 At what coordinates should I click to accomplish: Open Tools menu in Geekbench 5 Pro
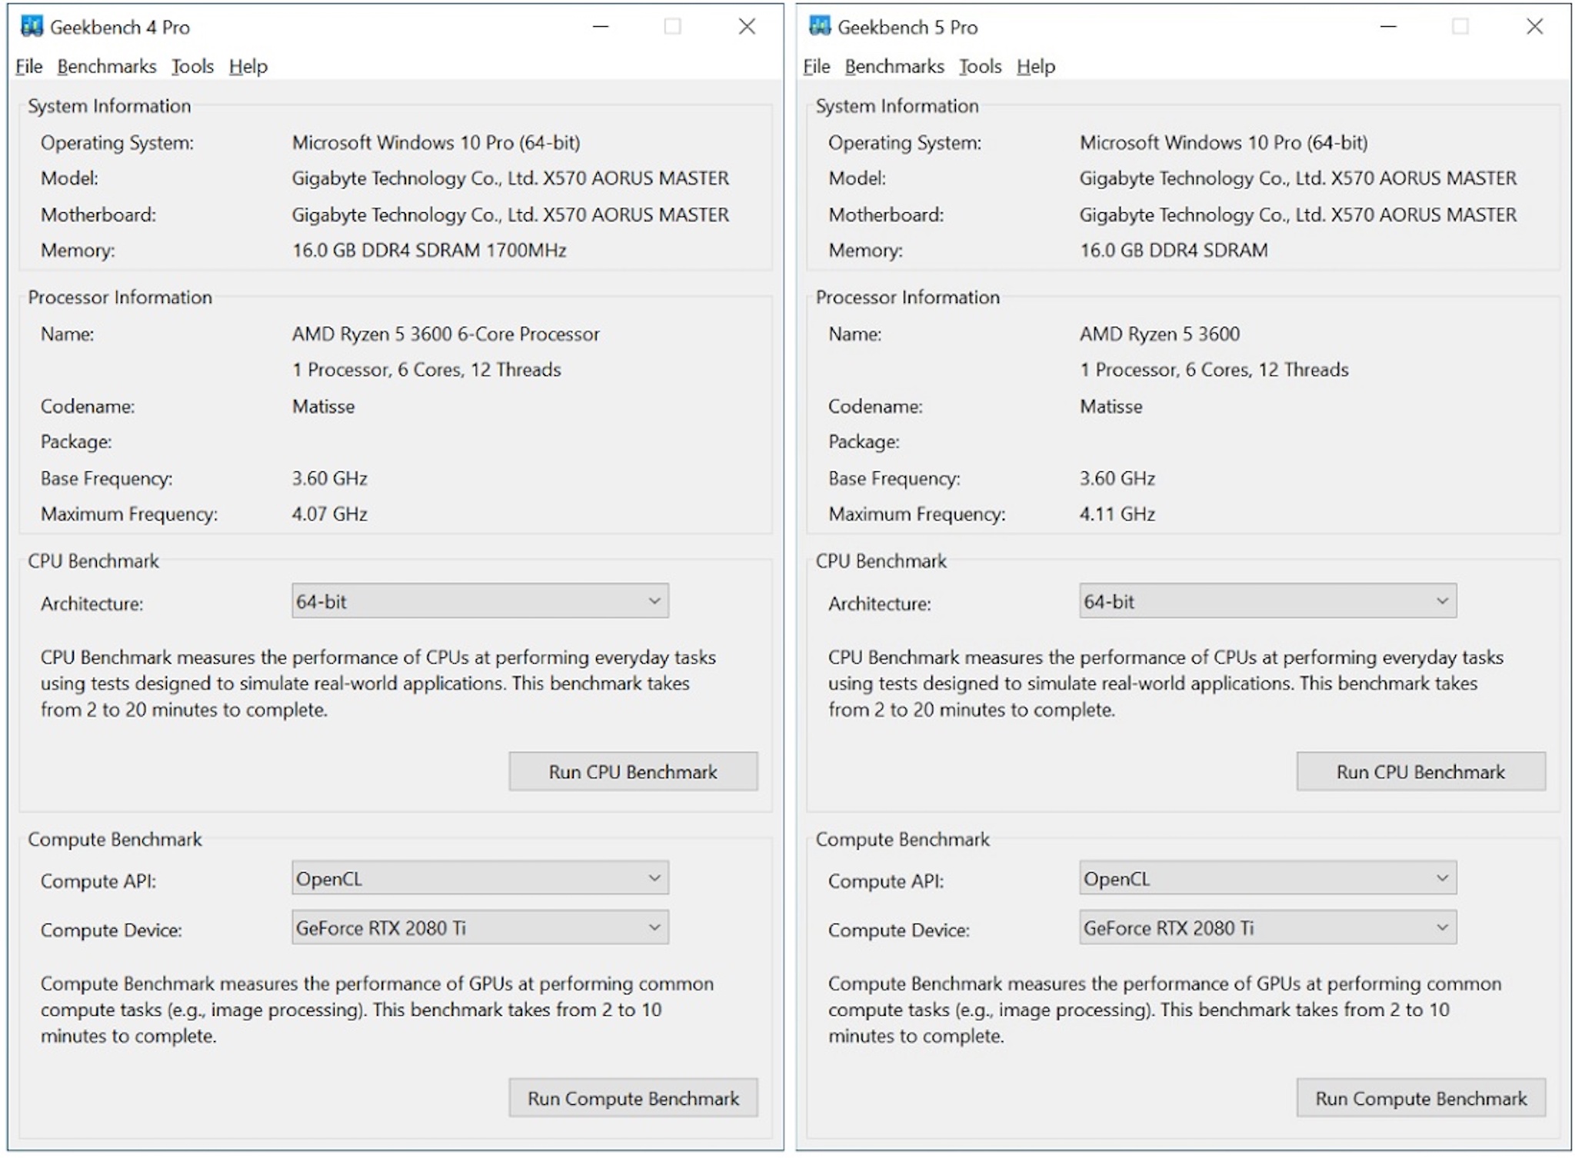click(981, 67)
